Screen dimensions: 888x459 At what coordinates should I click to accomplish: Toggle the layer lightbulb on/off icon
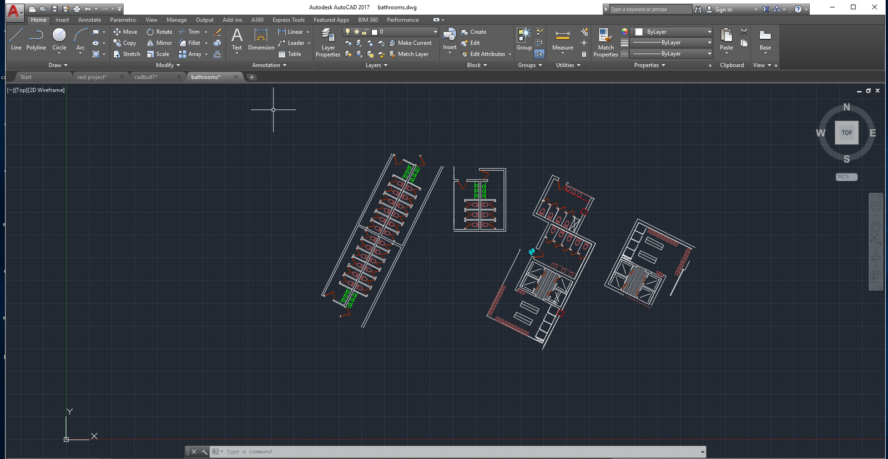tap(348, 32)
